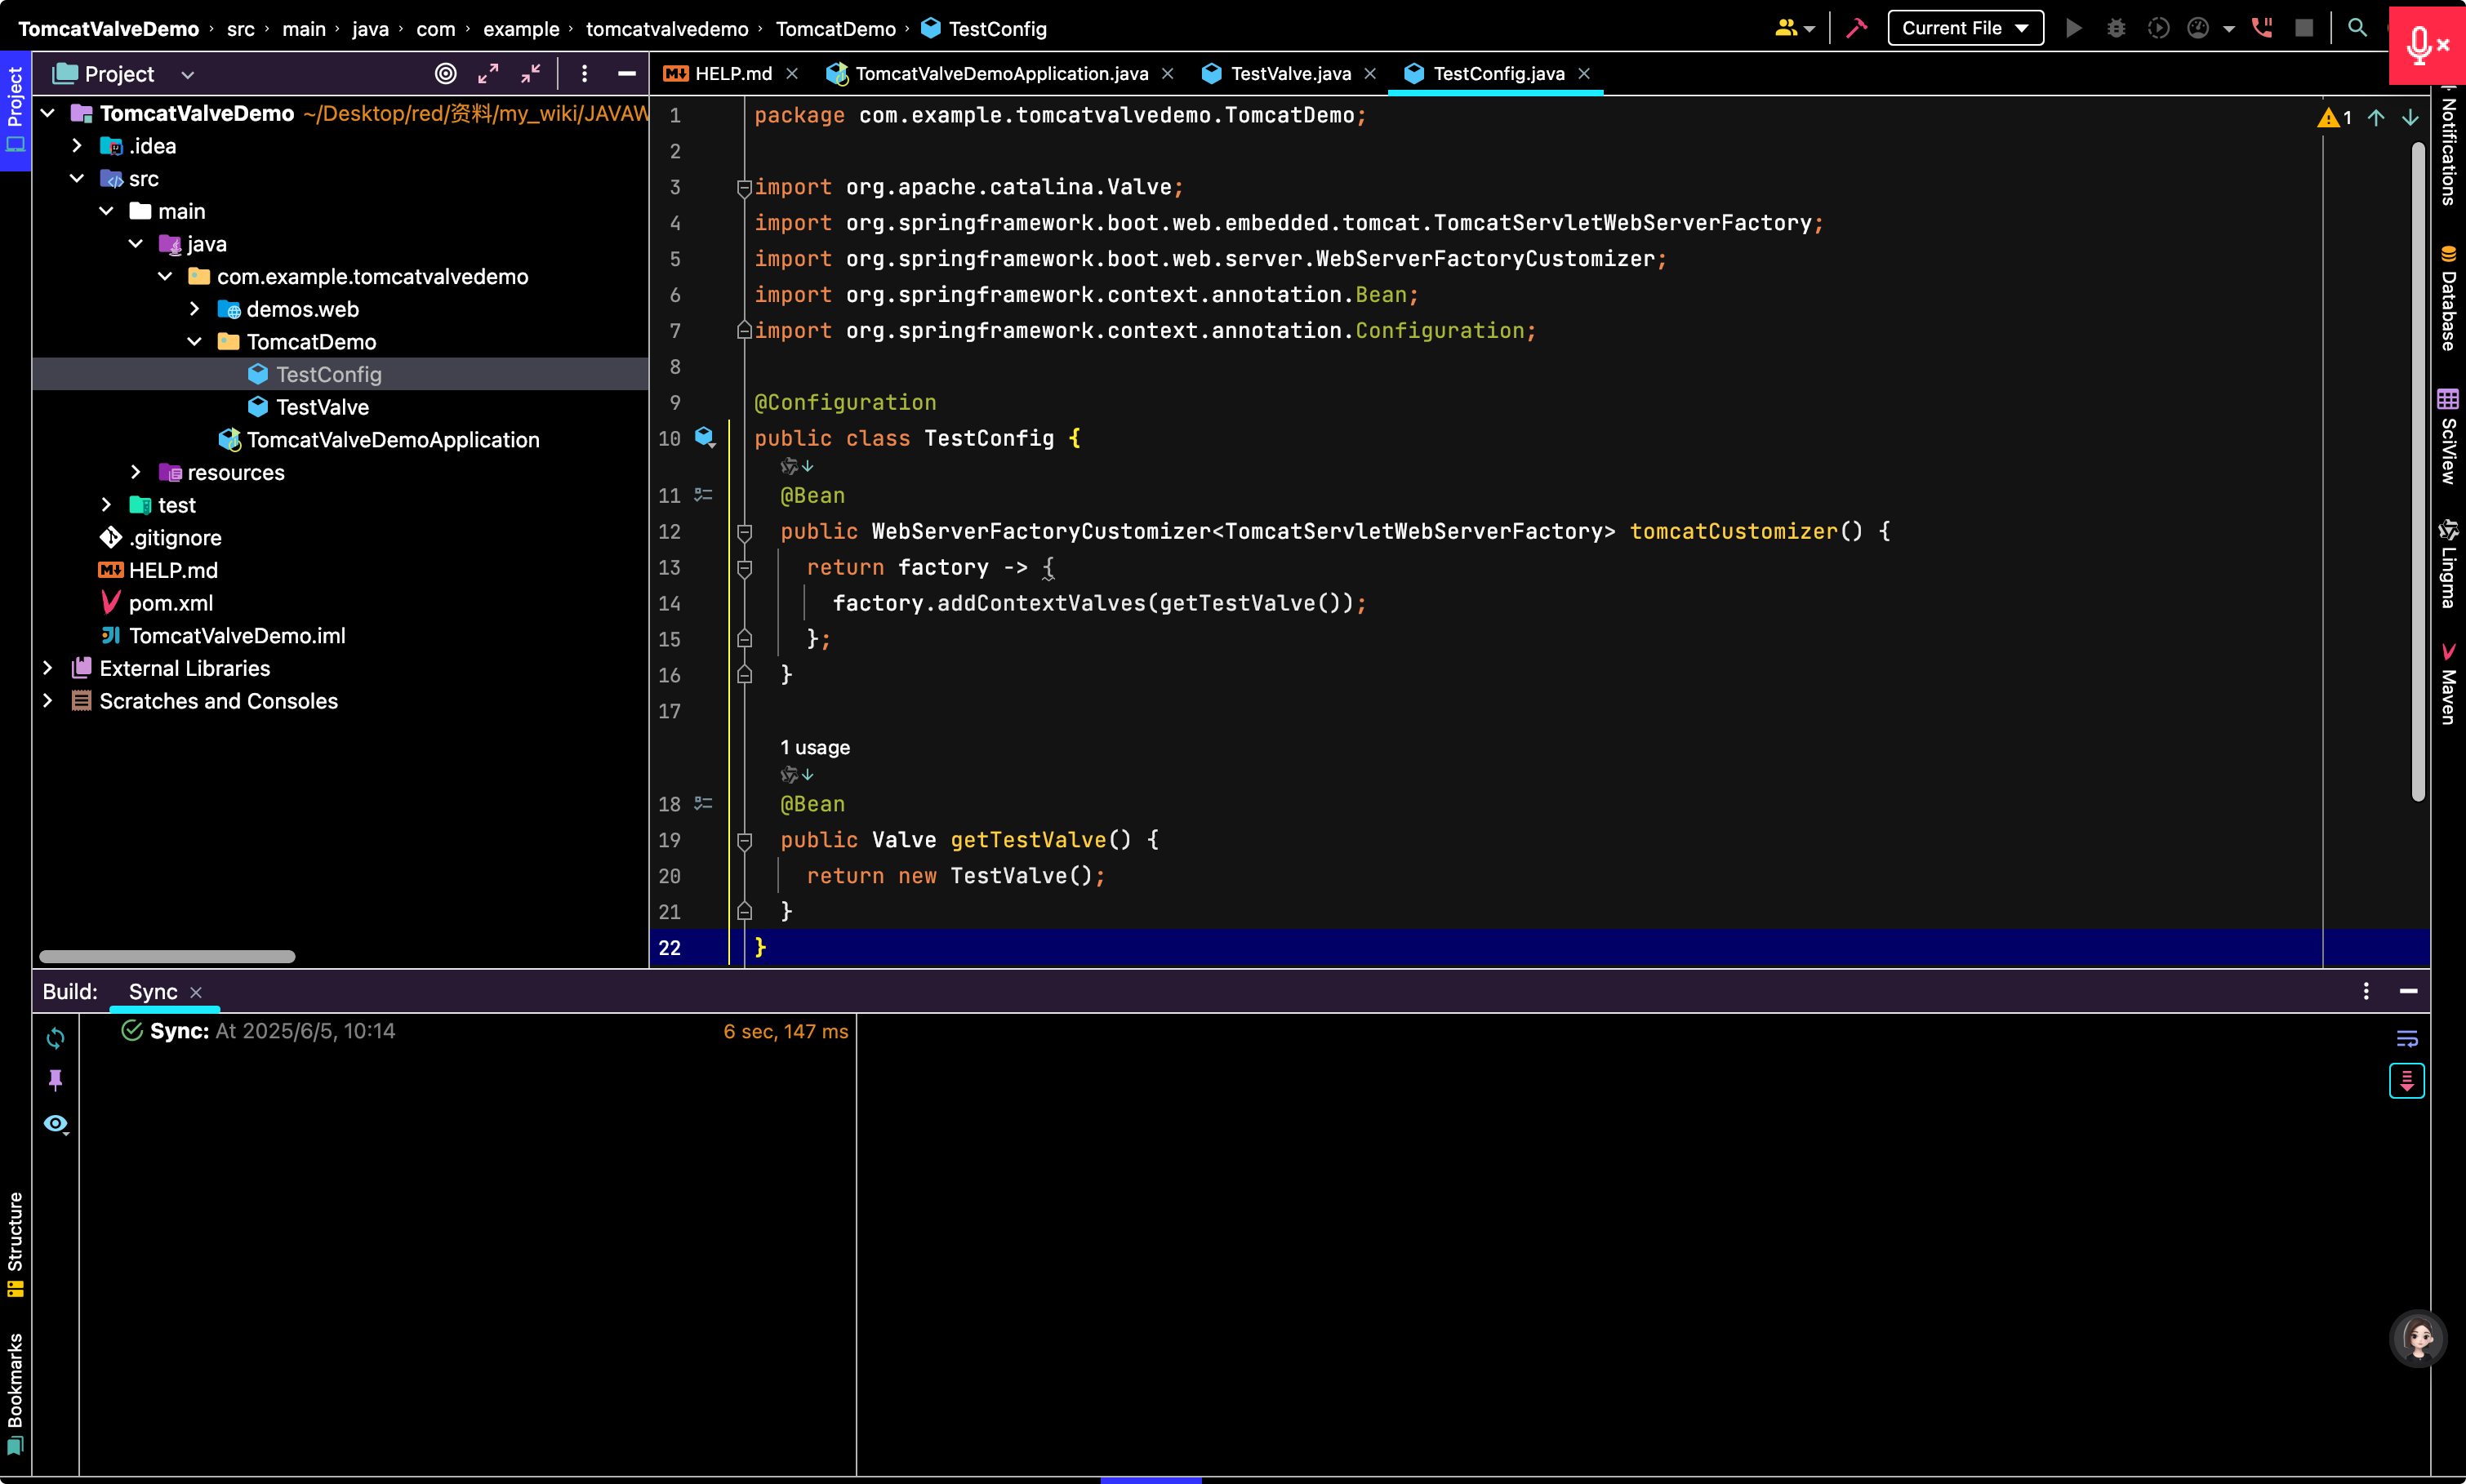Image resolution: width=2466 pixels, height=1484 pixels.
Task: Open the Project view selector dropdown
Action: (187, 74)
